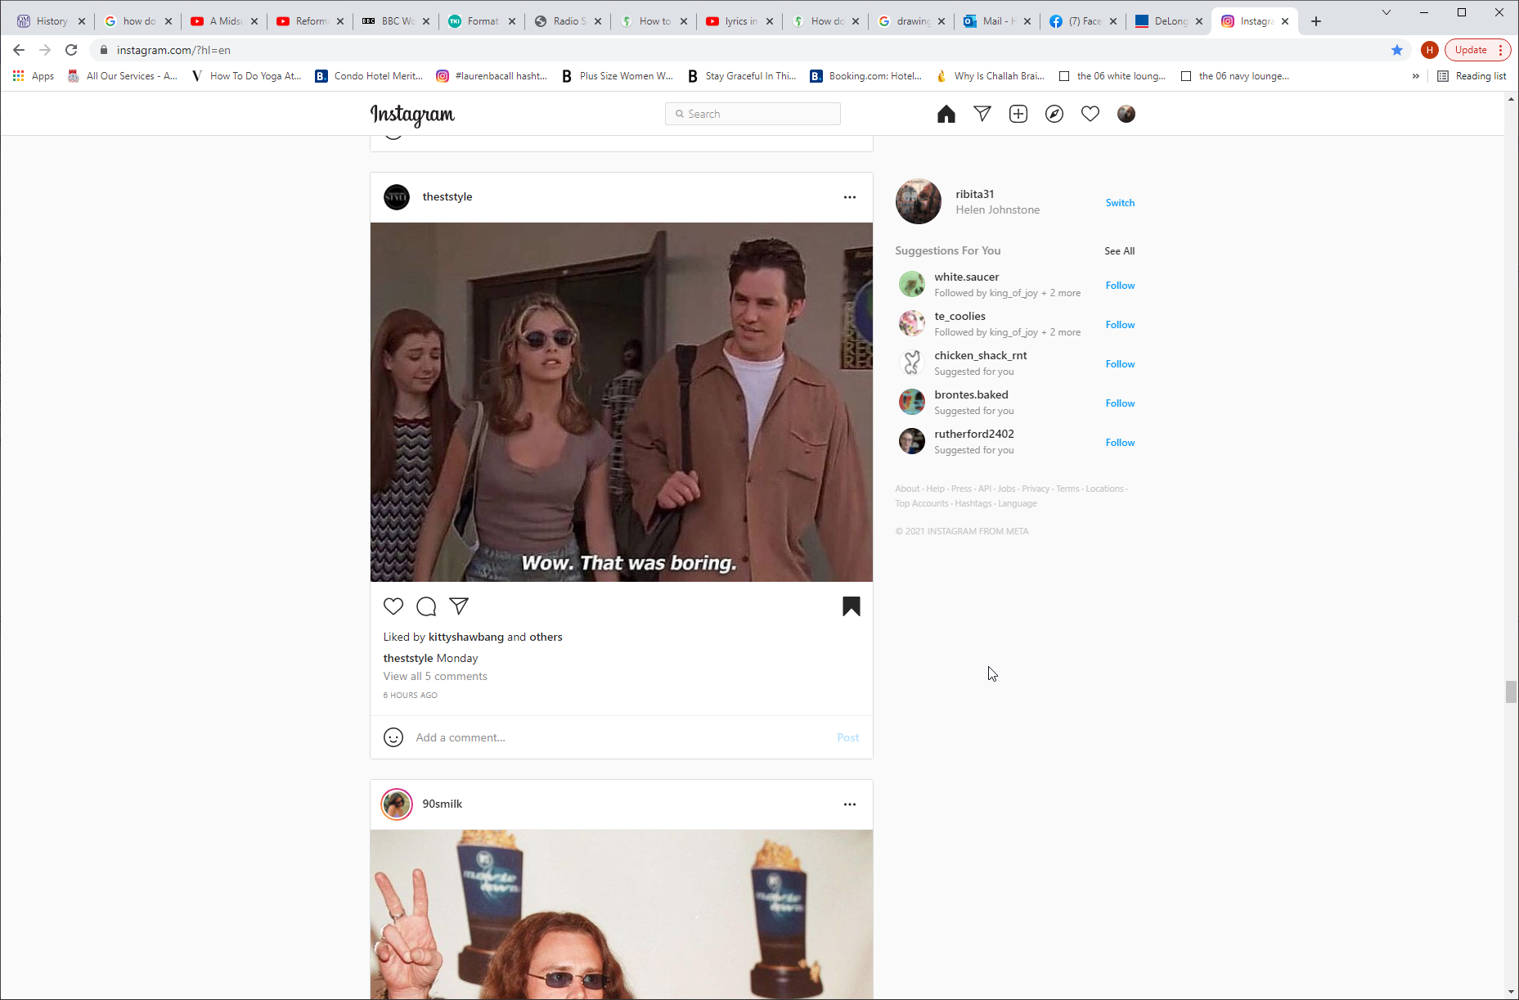This screenshot has height=1000, width=1519.
Task: Open Chrome profile H avatar
Action: [x=1429, y=50]
